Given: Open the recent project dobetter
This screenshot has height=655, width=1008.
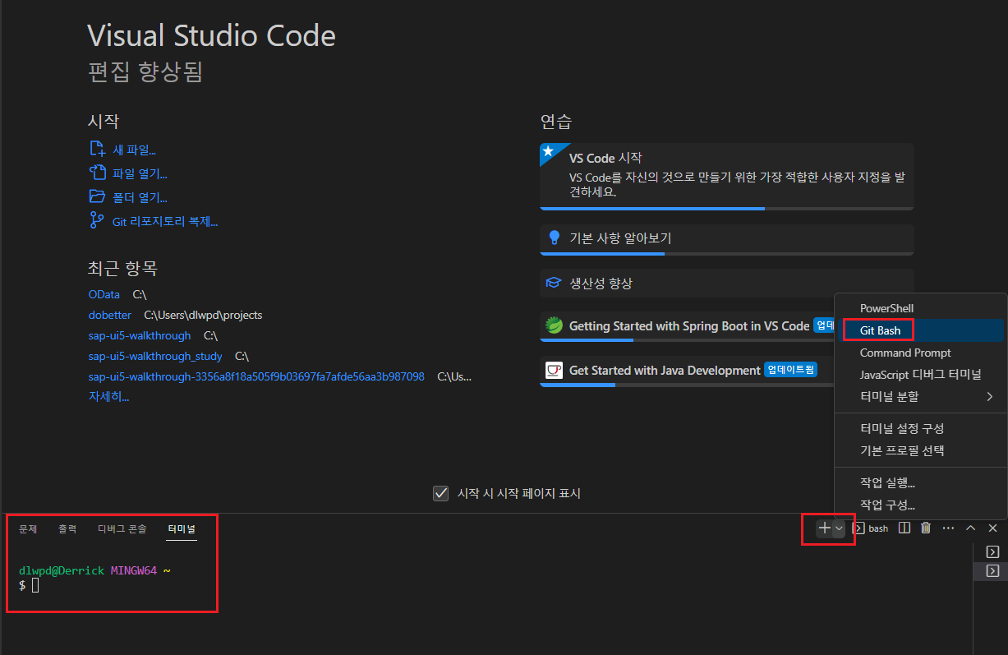Looking at the screenshot, I should 110,315.
